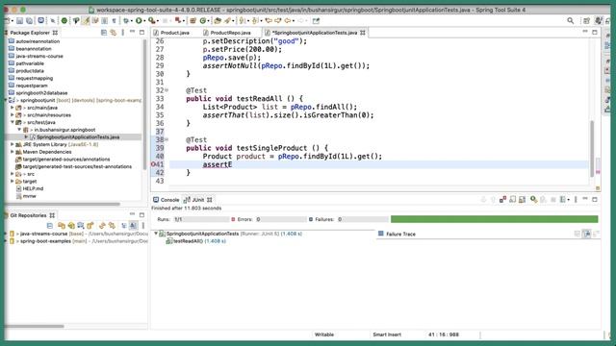Collapse the in.bushansirgur.springboot package
This screenshot has height=346, width=616.
click(x=19, y=130)
